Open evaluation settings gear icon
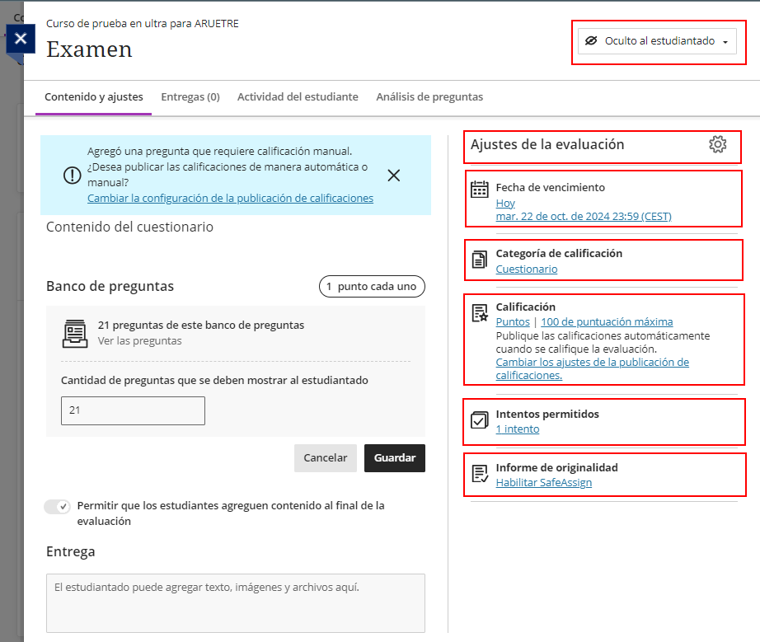 coord(717,145)
